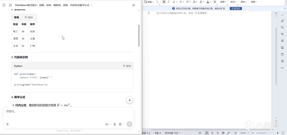Send message with up-arrow button
287x135 pixels.
129,124
